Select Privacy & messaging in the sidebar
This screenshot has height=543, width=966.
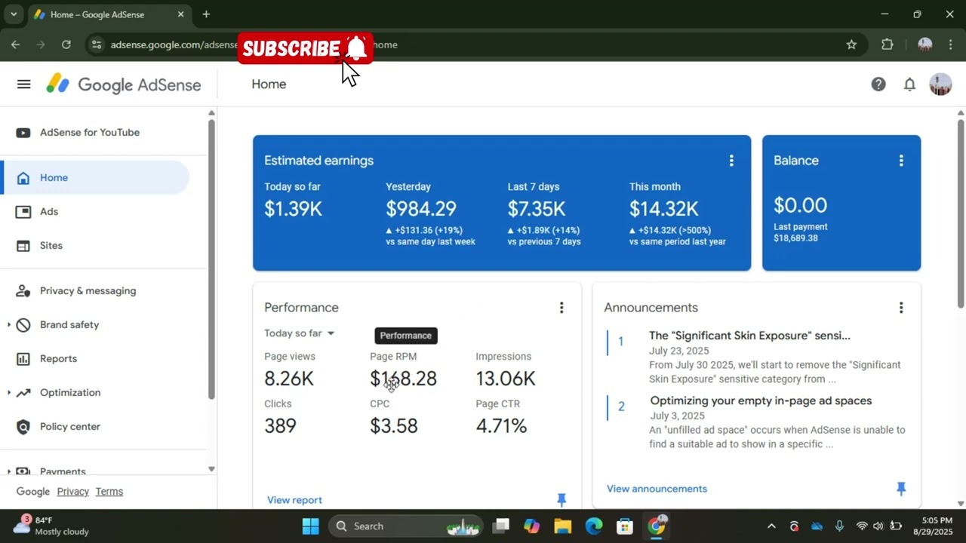click(x=88, y=291)
